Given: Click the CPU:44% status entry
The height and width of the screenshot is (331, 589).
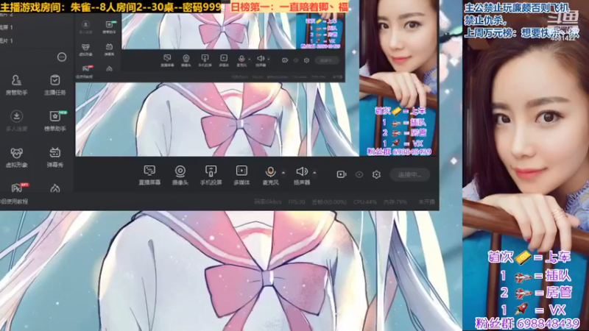Looking at the screenshot, I should [364, 202].
